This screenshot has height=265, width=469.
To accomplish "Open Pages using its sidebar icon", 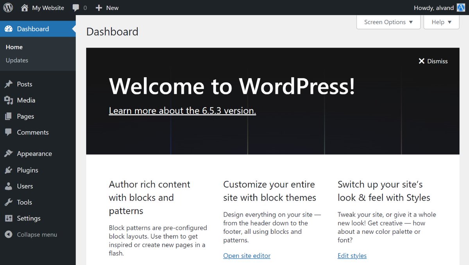I will [x=9, y=116].
